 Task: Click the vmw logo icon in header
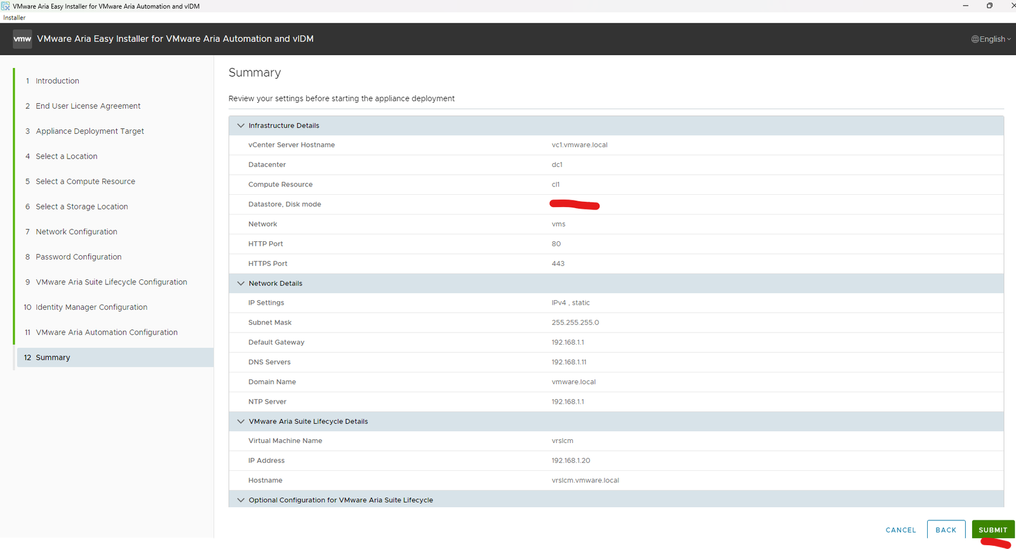(22, 39)
